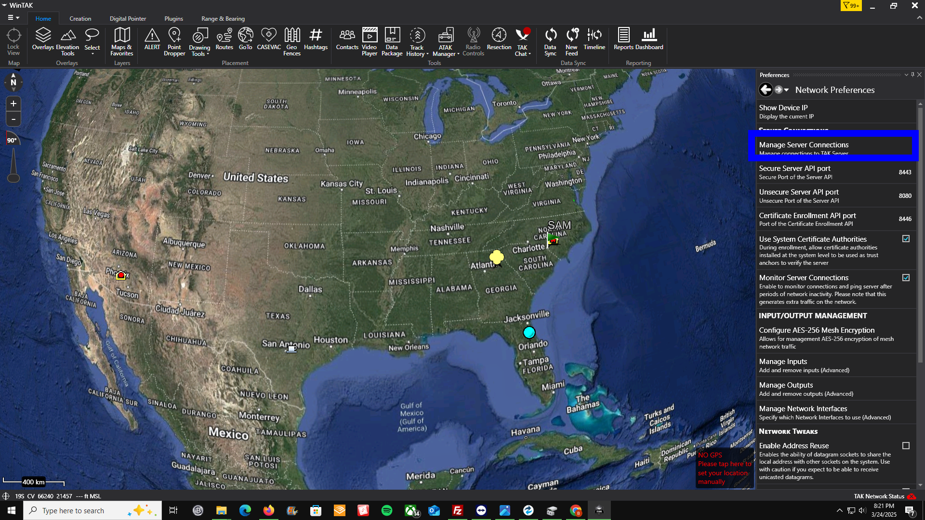This screenshot has width=925, height=520.
Task: Toggle Monitor Server Connections checkbox
Action: (906, 278)
